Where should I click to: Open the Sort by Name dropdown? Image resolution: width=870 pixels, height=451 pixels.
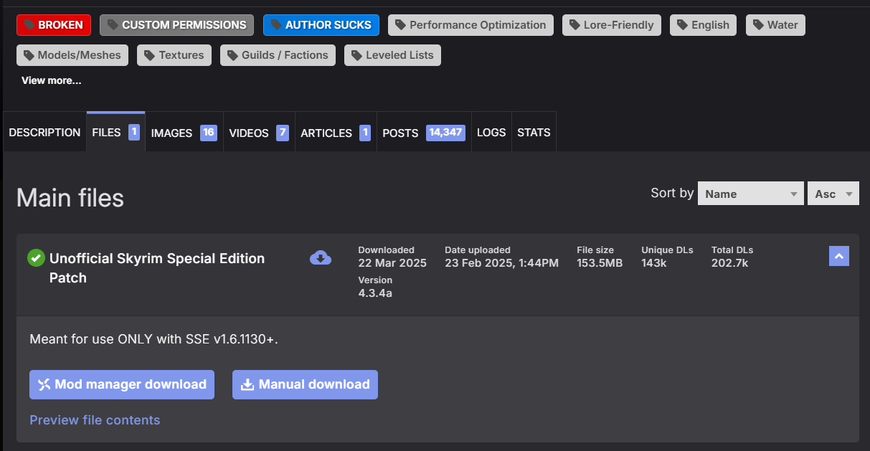(x=751, y=194)
